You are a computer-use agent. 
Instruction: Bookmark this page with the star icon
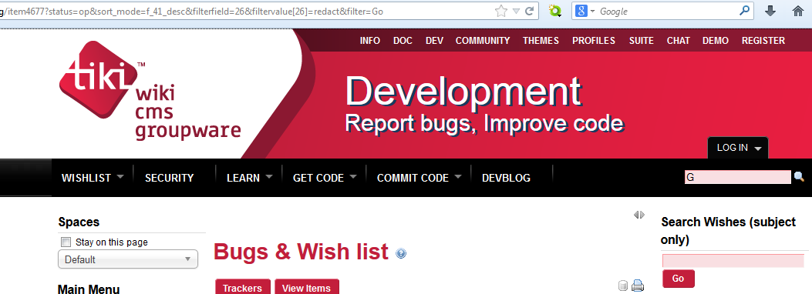[x=500, y=11]
